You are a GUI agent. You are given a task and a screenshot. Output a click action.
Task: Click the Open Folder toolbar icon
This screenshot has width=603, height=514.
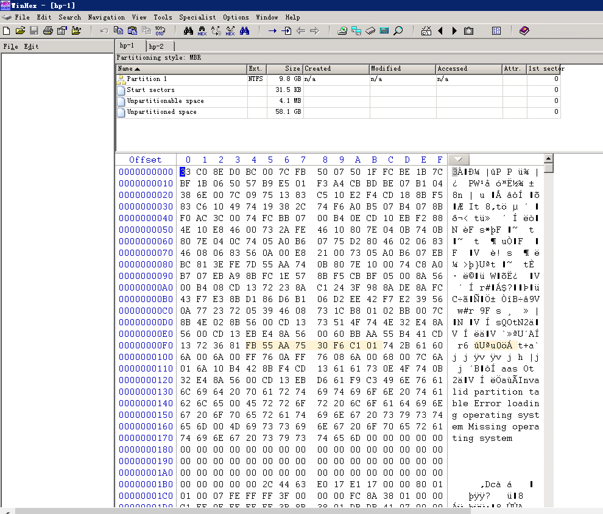pyautogui.click(x=76, y=31)
